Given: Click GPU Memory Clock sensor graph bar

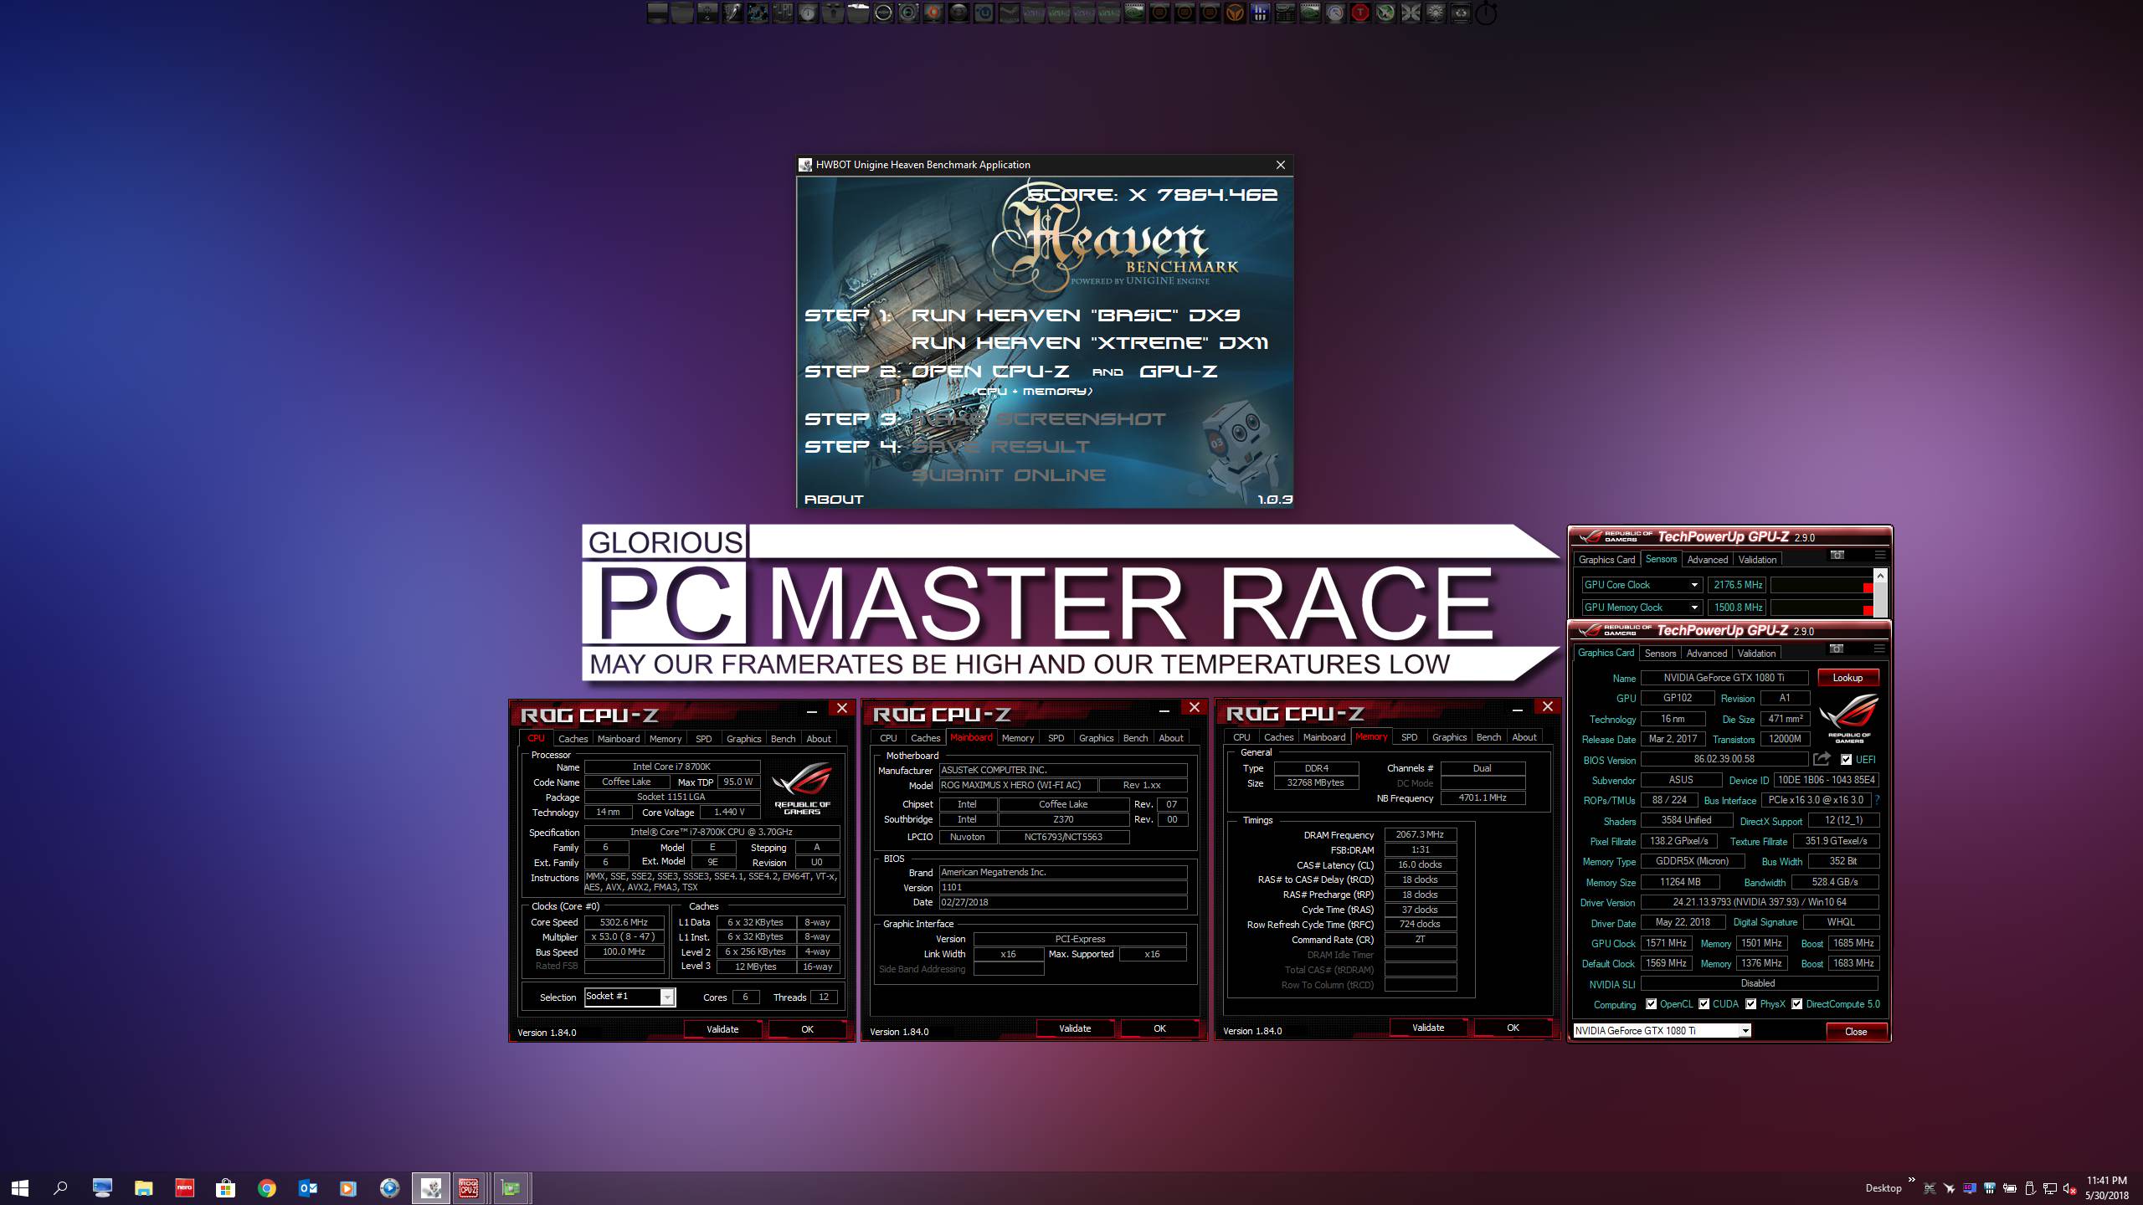Looking at the screenshot, I should pos(1822,608).
